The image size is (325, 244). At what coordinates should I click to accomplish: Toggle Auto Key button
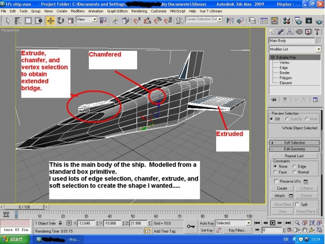pyautogui.click(x=207, y=223)
